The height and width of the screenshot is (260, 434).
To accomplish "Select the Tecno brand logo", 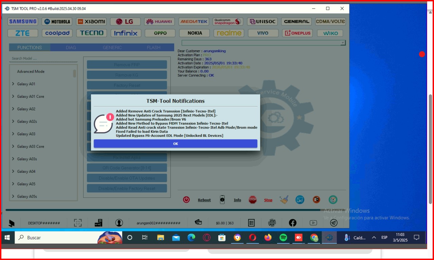I will coord(91,33).
